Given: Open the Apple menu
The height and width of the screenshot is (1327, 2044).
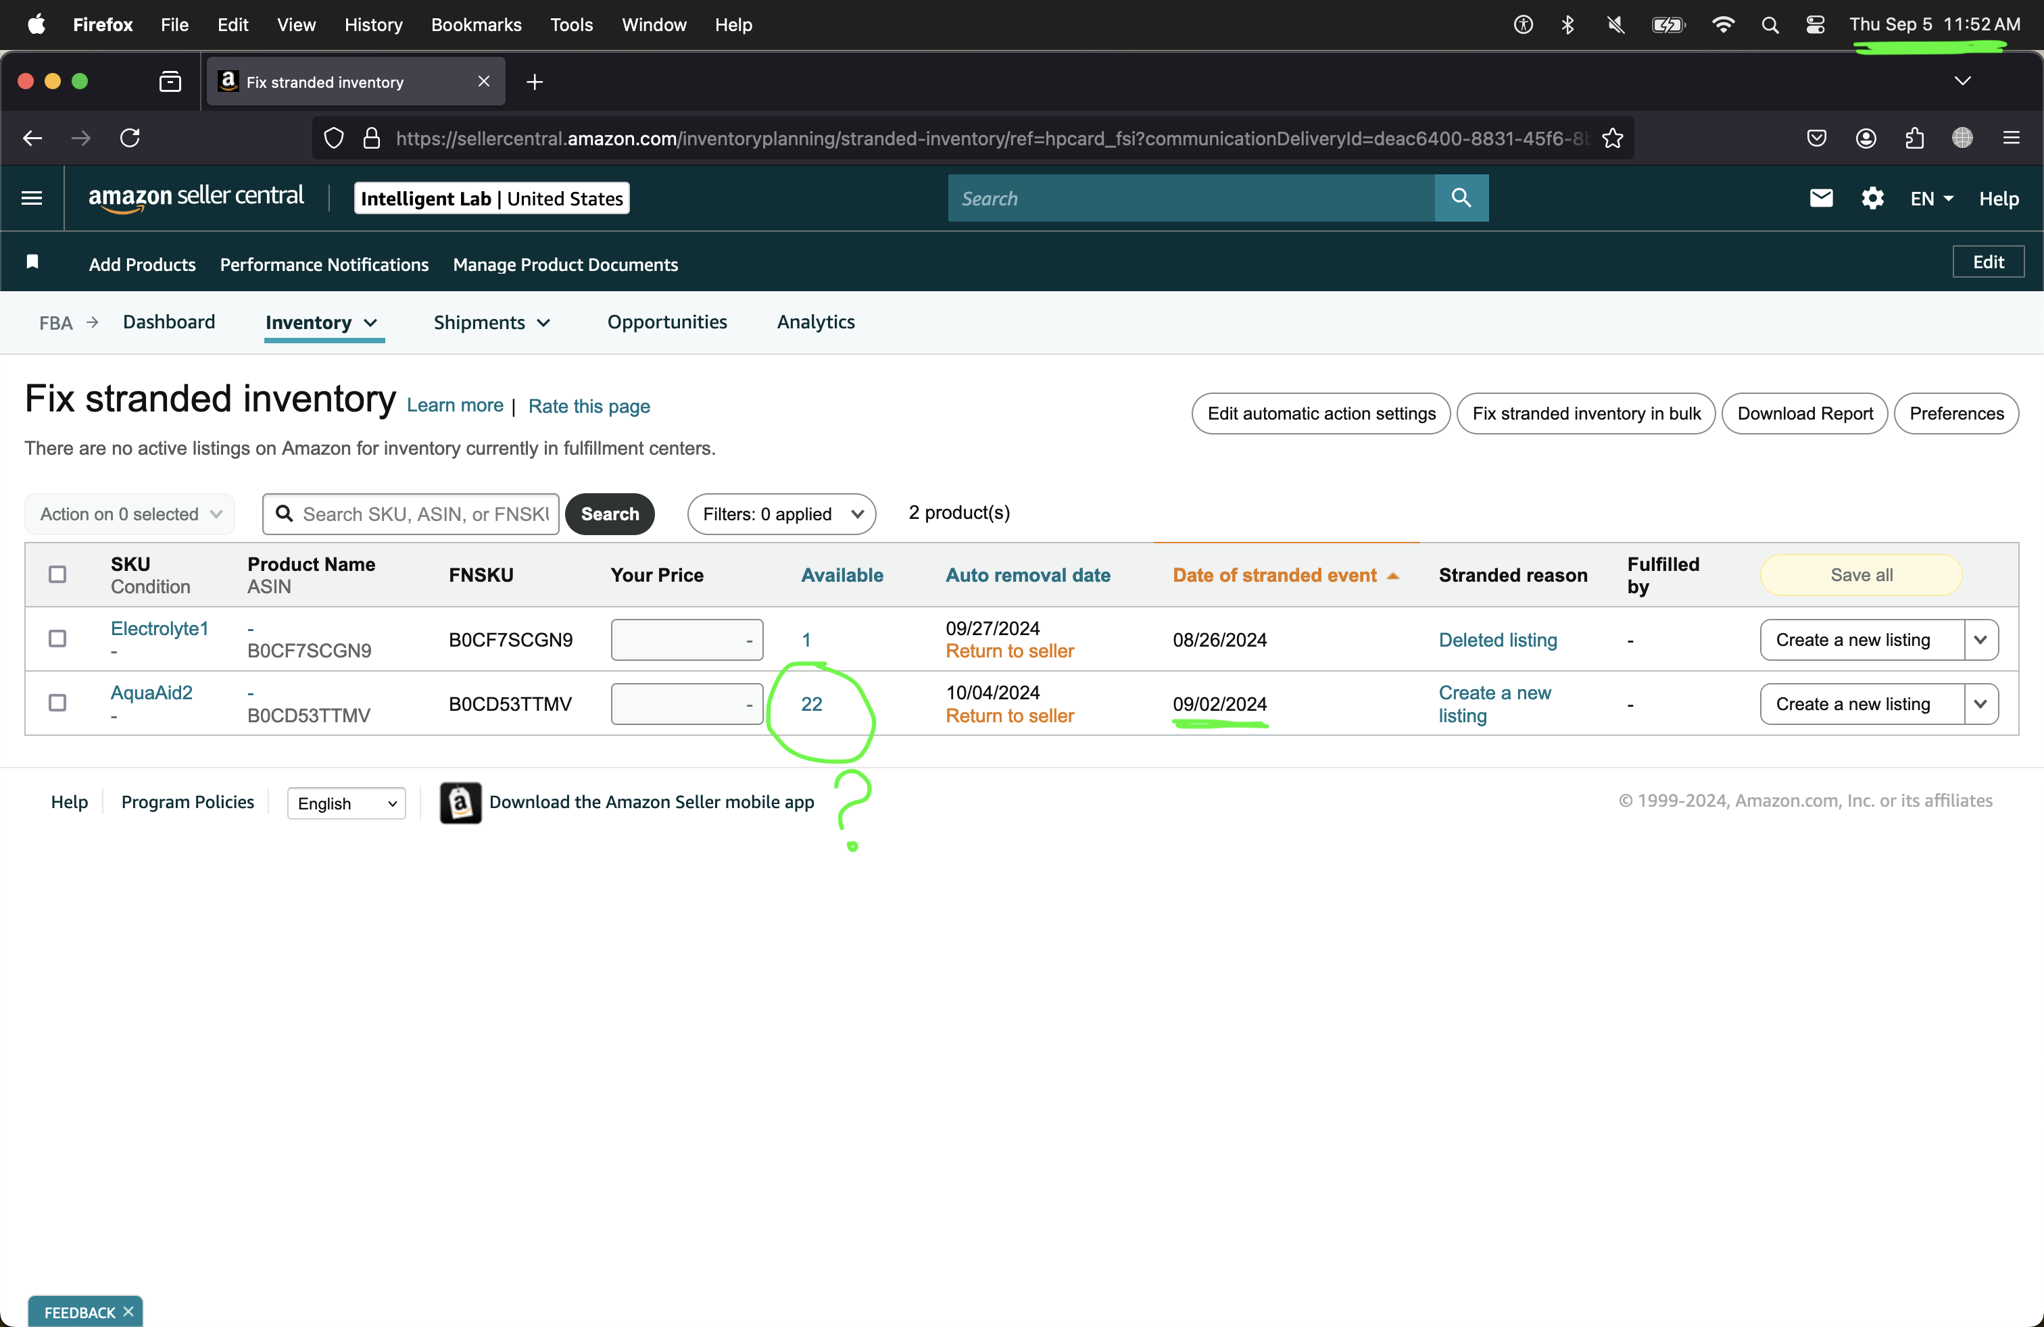Looking at the screenshot, I should coord(36,25).
